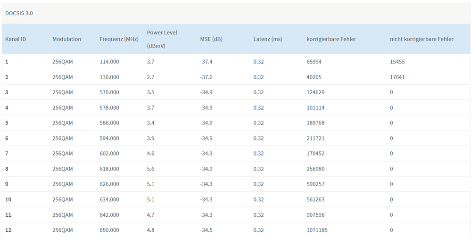The width and height of the screenshot is (471, 237).
Task: Click the Latenz (ms) column header
Action: click(x=267, y=39)
